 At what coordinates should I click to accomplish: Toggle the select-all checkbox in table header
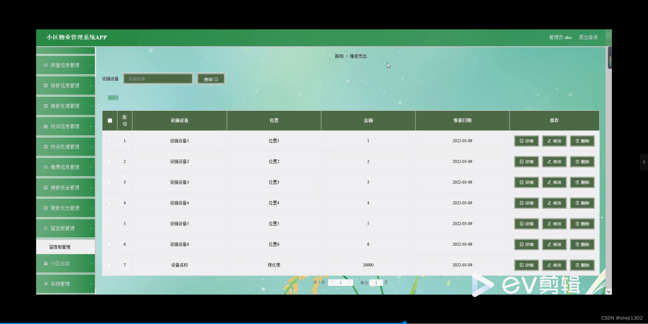tap(109, 120)
